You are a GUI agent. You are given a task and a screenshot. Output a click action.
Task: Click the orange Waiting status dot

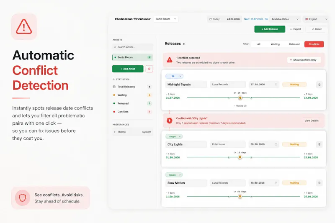(x=114, y=95)
